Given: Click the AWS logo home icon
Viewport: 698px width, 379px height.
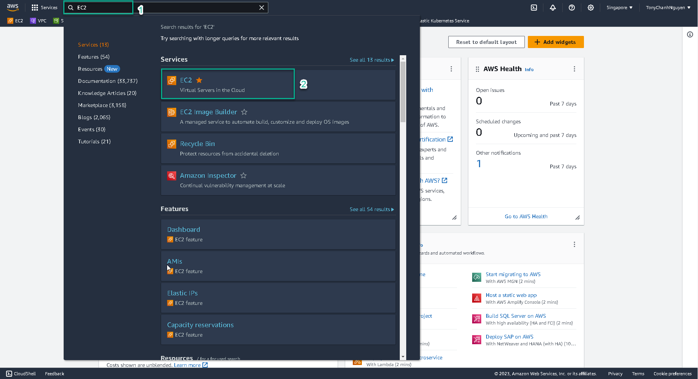Looking at the screenshot, I should [13, 8].
